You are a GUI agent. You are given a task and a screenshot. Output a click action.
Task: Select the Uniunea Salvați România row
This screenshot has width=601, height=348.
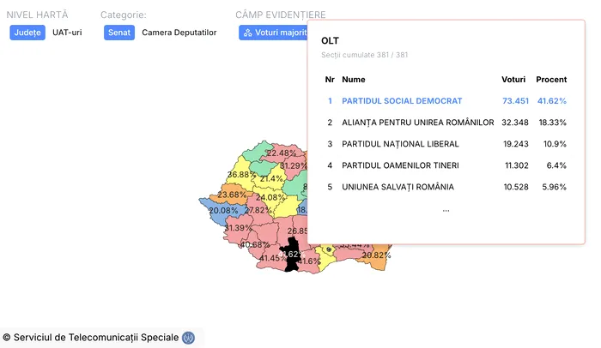(445, 187)
